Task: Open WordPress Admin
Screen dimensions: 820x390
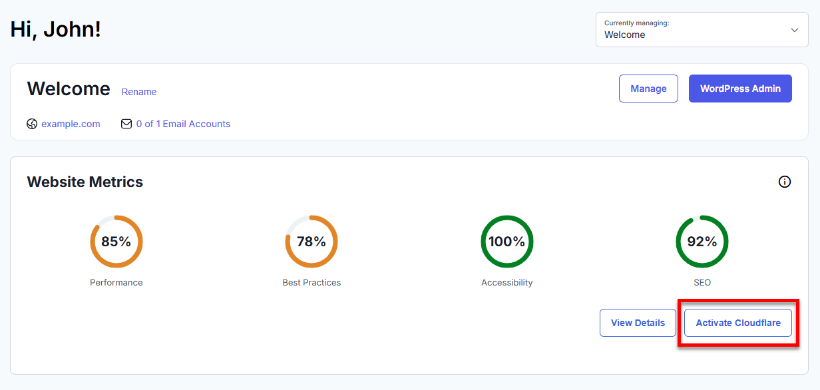Action: 740,89
